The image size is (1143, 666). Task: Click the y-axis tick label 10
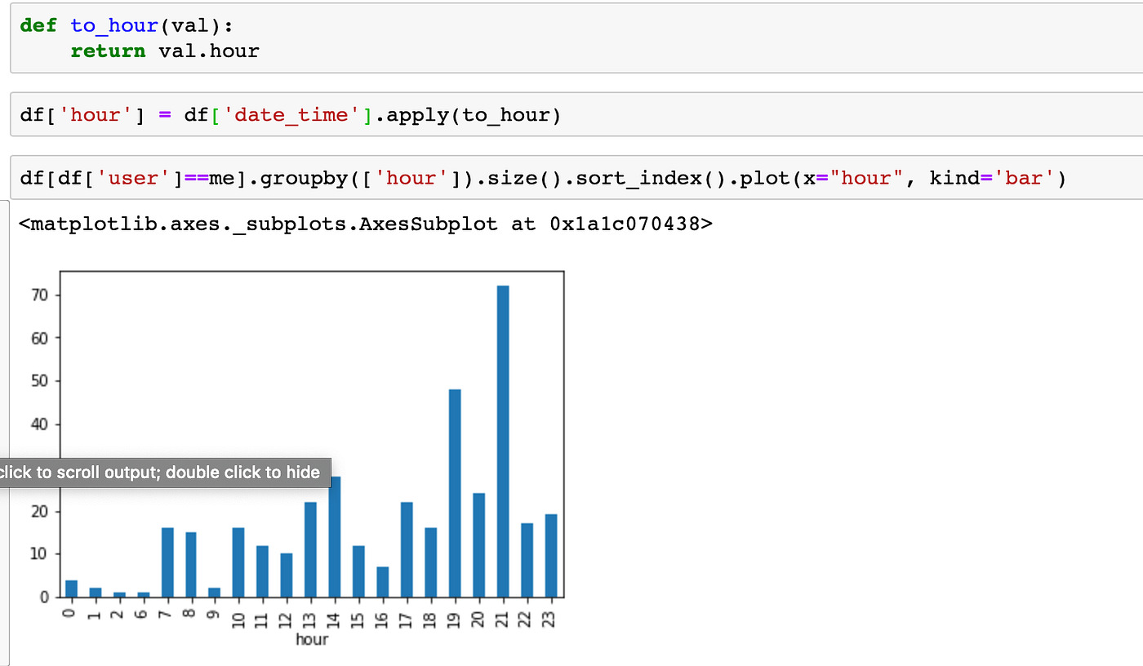coord(39,554)
